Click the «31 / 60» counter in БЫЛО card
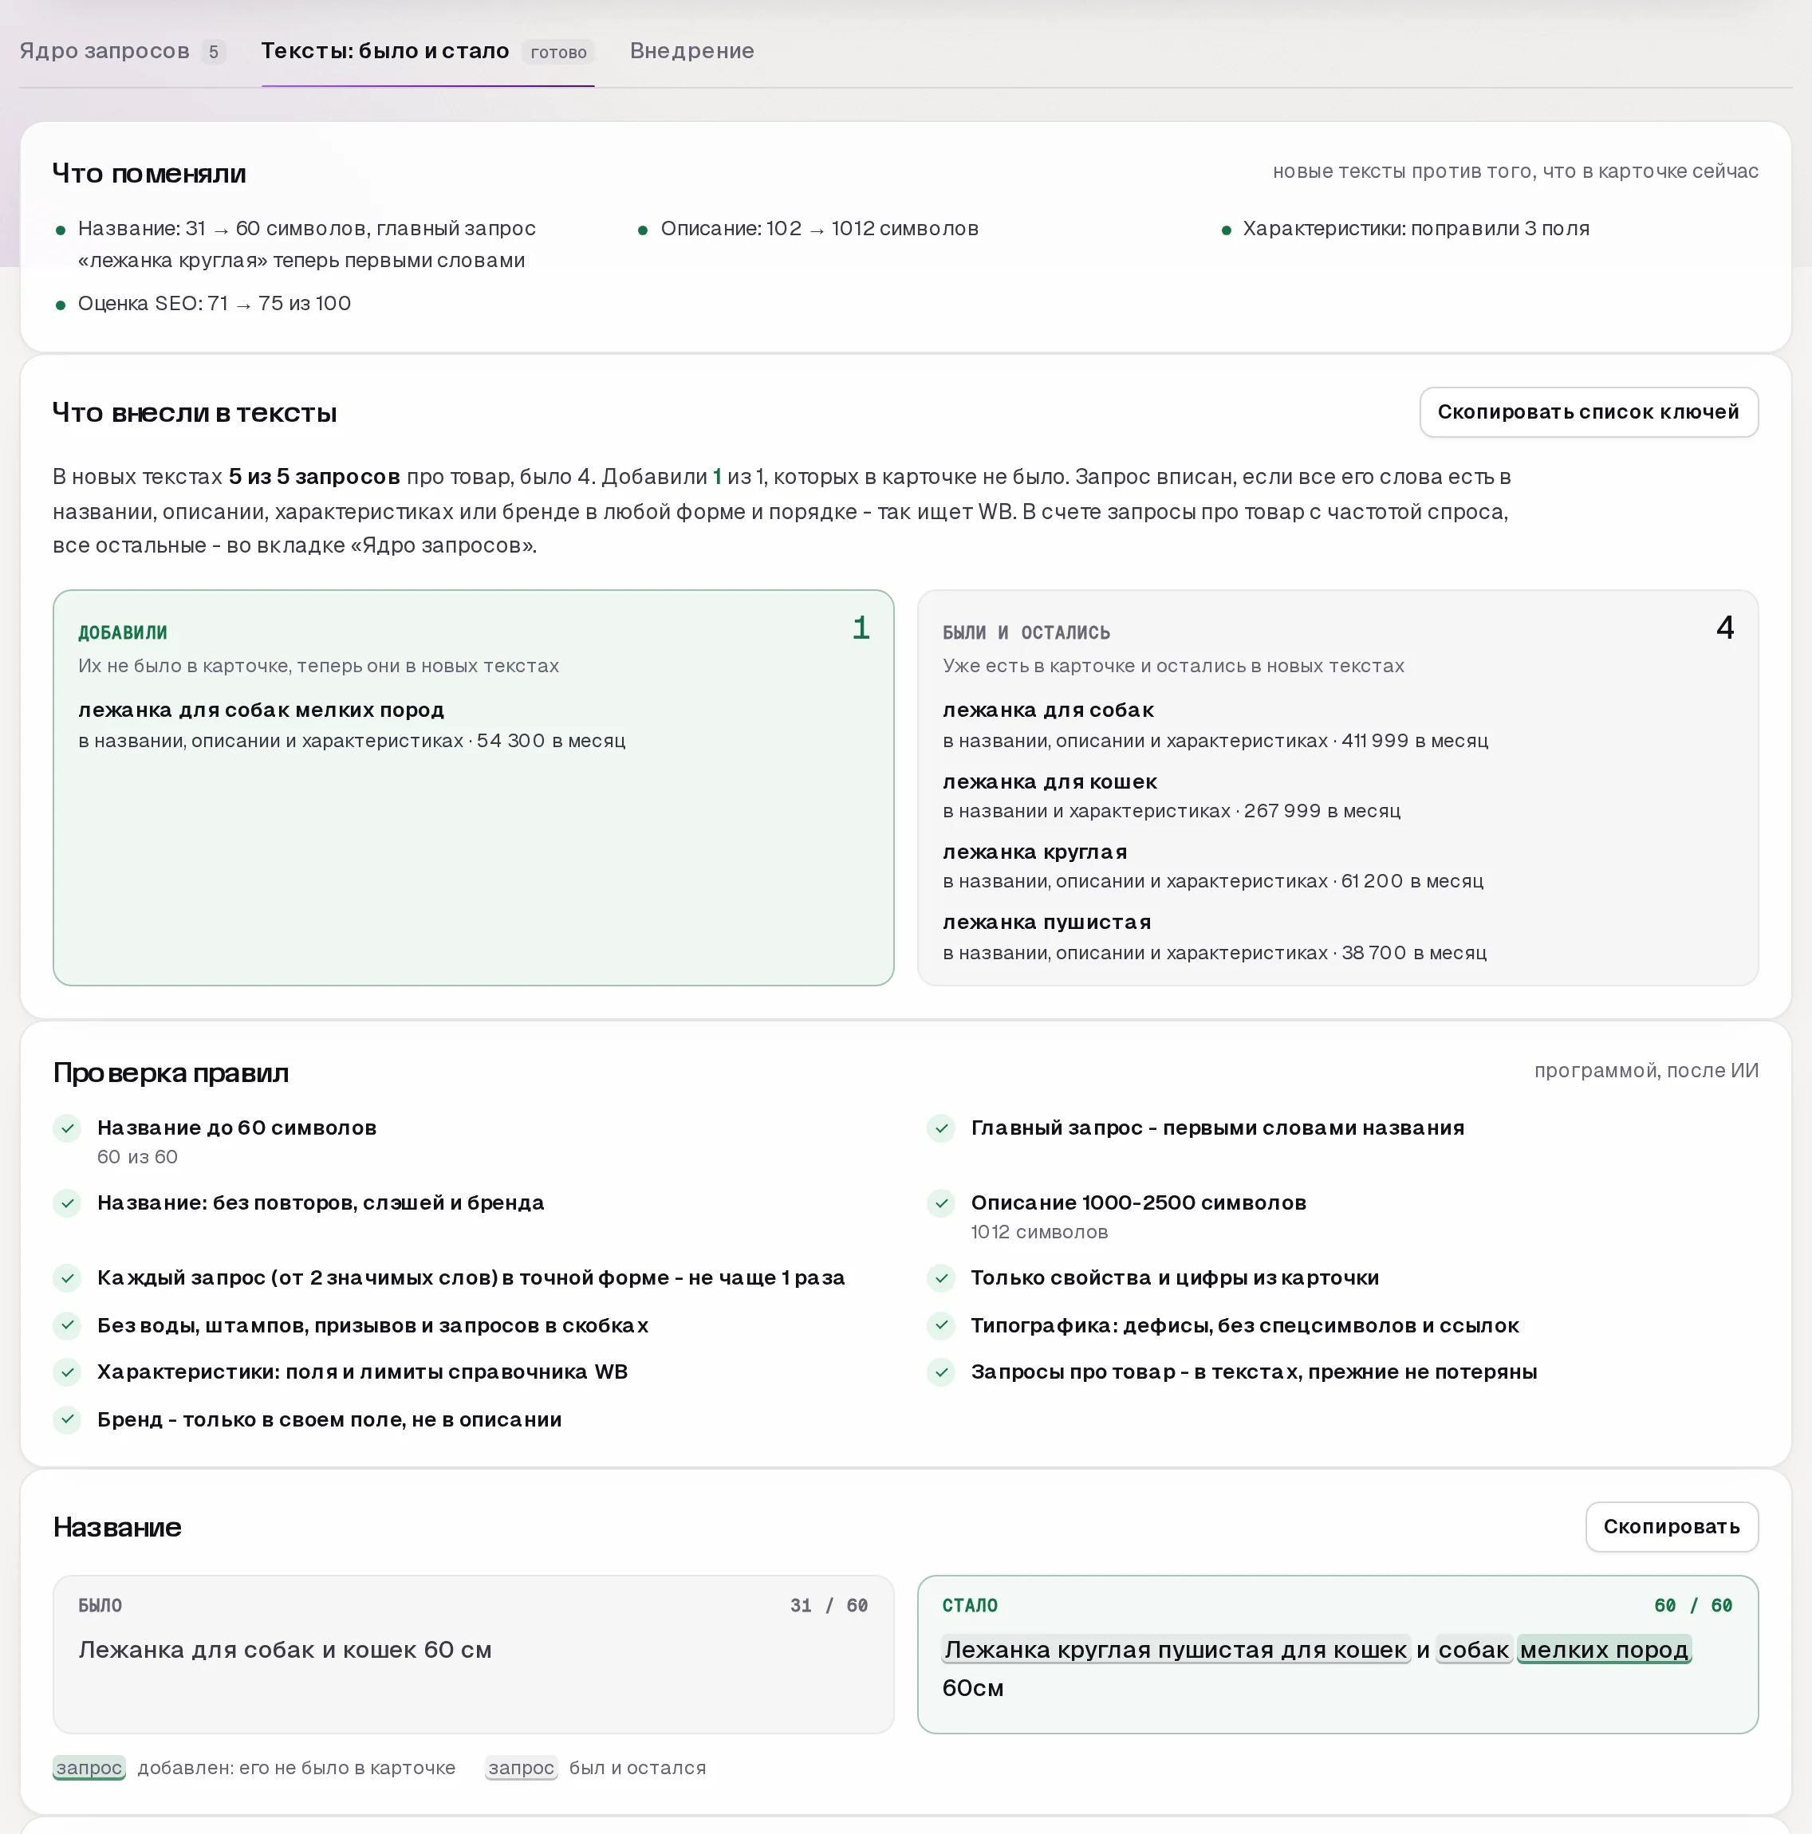 (x=829, y=1605)
